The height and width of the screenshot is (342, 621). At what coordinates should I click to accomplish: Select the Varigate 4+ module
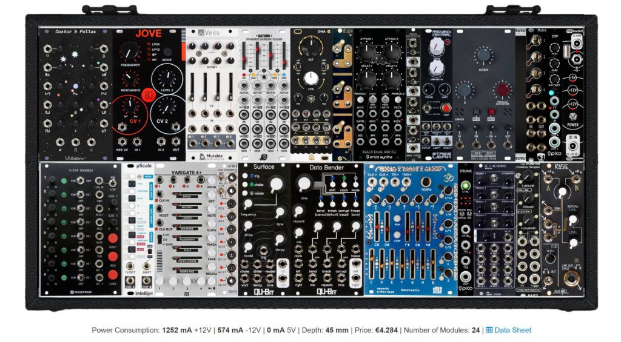(x=186, y=229)
